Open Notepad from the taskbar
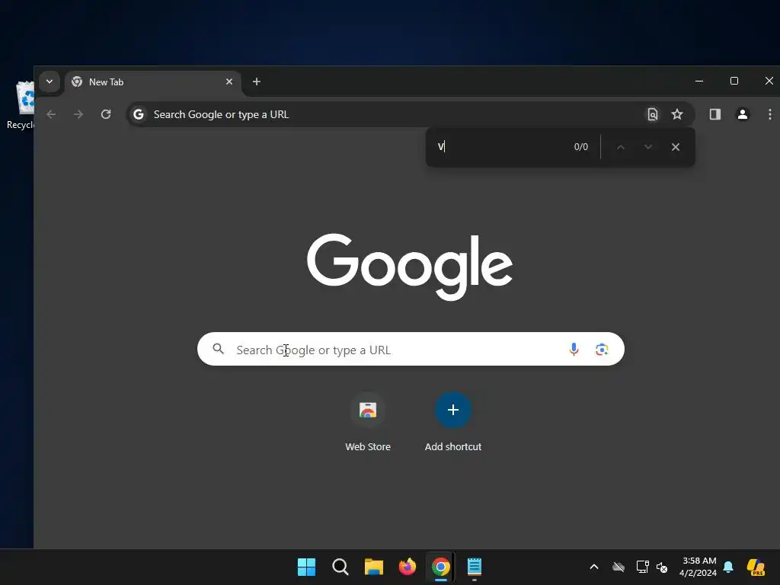 click(x=474, y=567)
